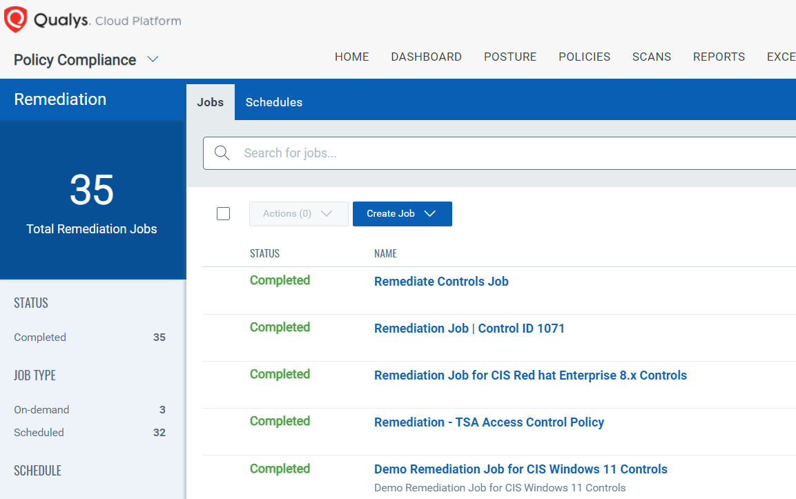796x499 pixels.
Task: Open the SCANS menu
Action: point(651,57)
